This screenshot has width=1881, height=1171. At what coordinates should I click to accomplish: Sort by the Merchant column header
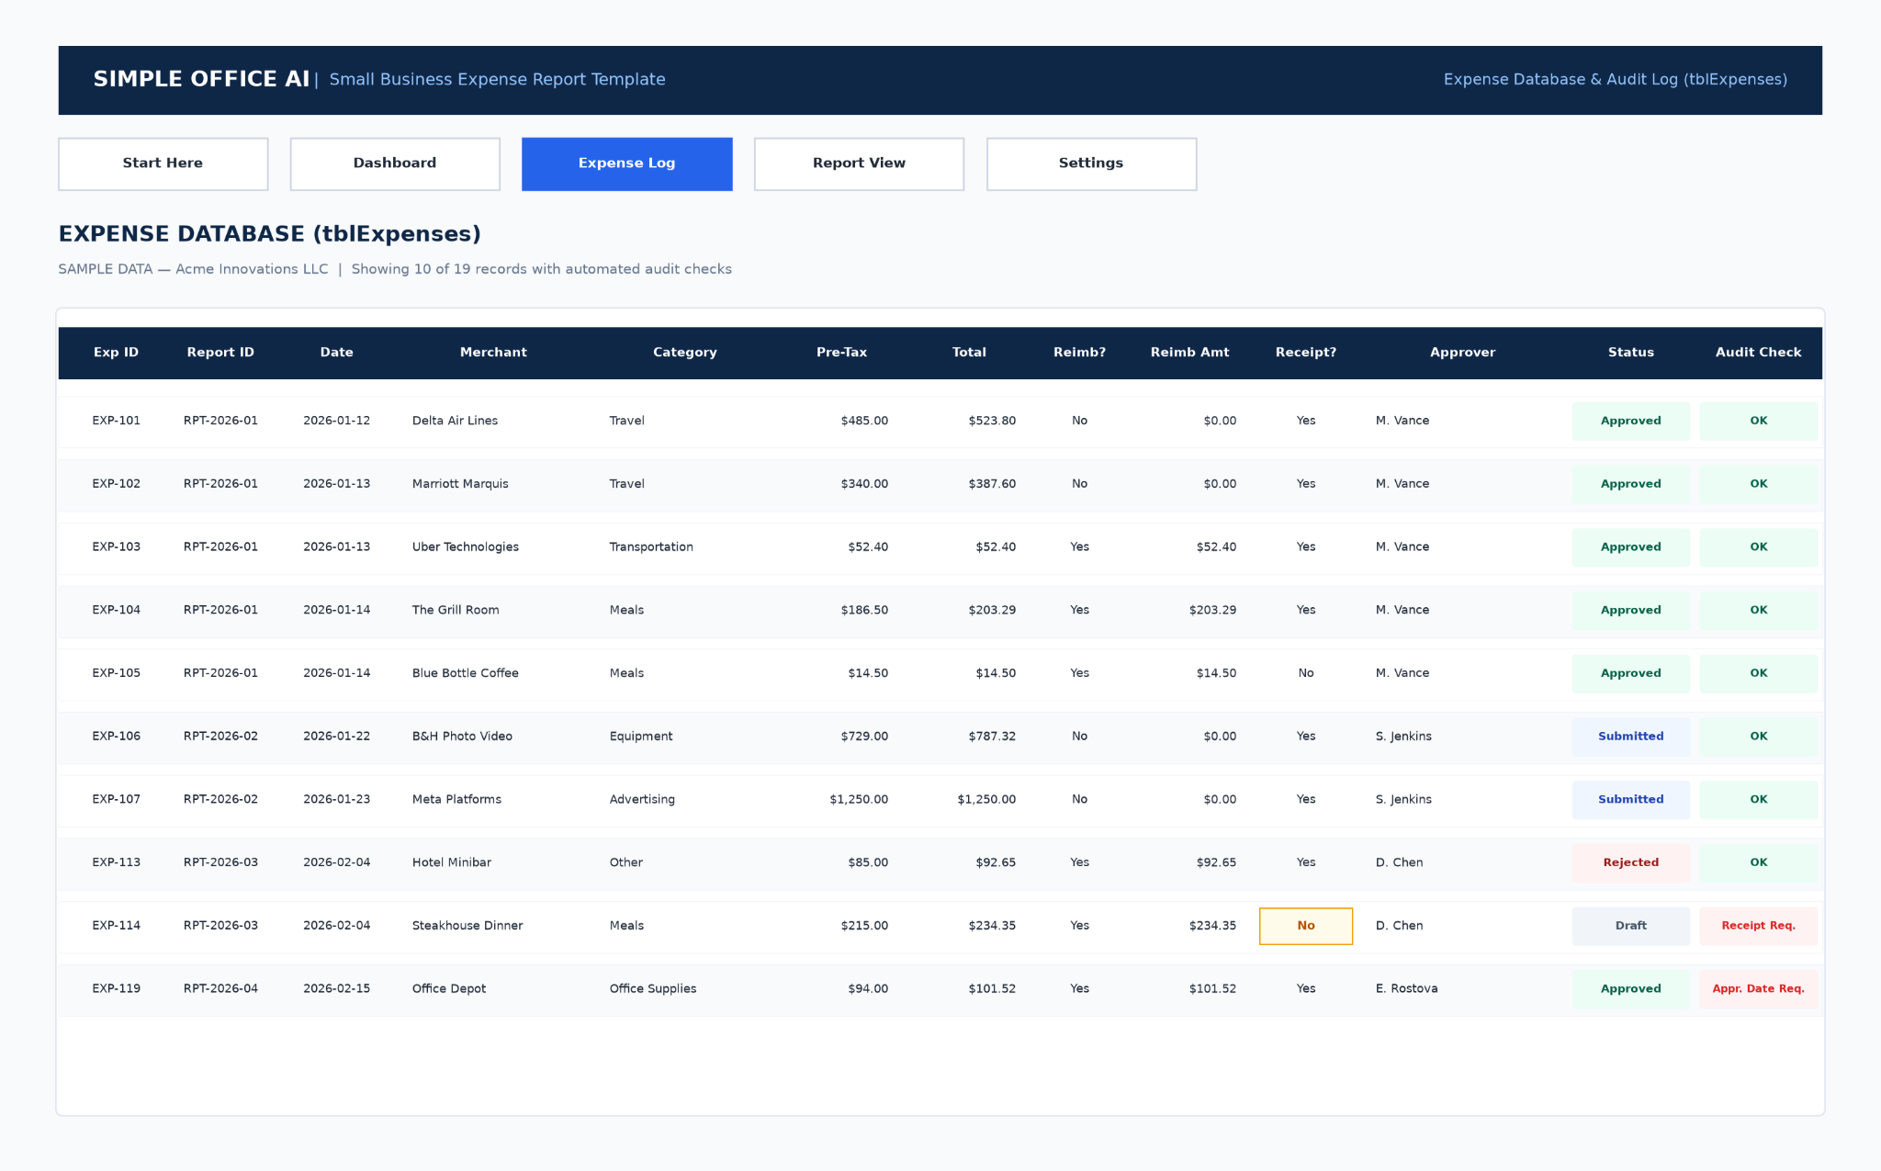tap(493, 353)
